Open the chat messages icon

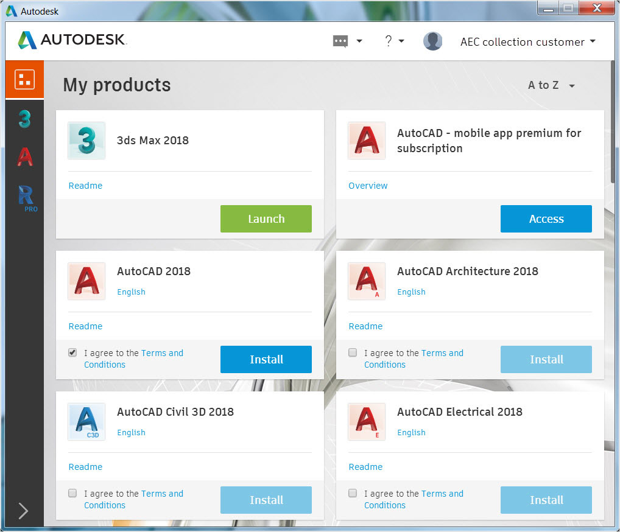[340, 41]
